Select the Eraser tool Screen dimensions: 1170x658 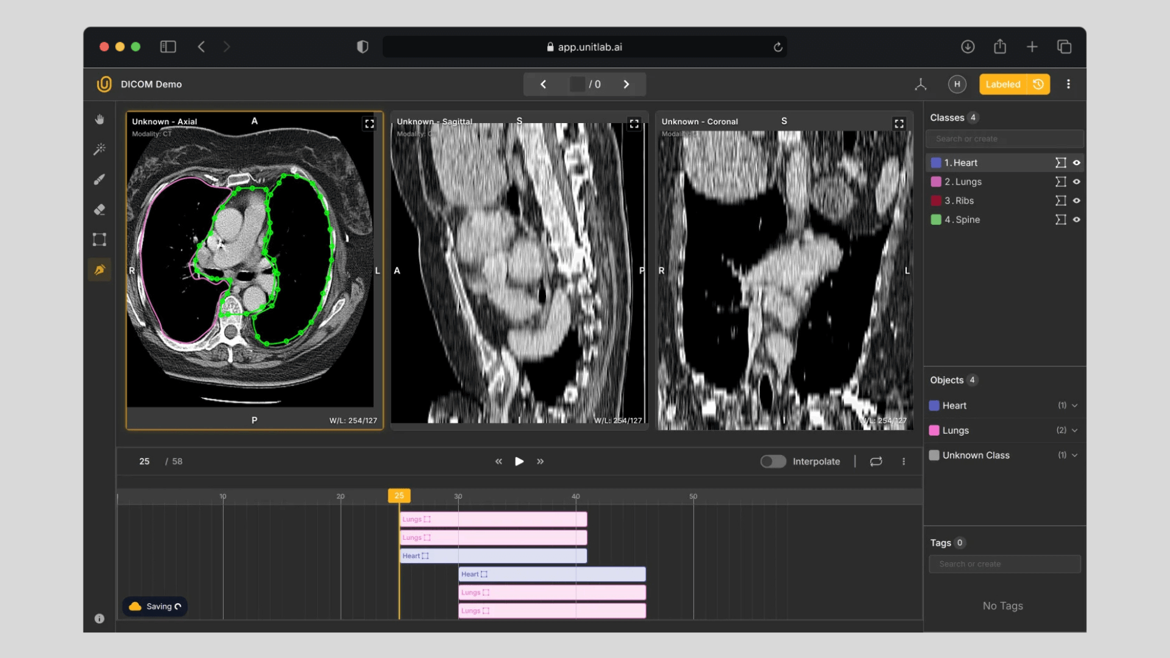(x=99, y=210)
